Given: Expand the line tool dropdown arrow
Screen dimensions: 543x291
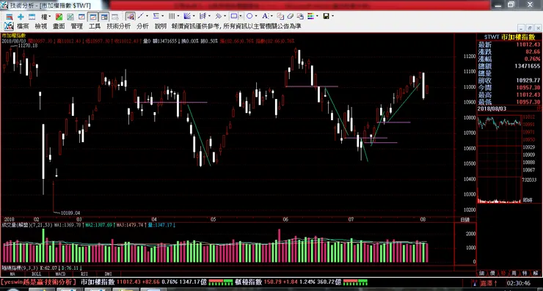Looking at the screenshot, I should (147, 16).
